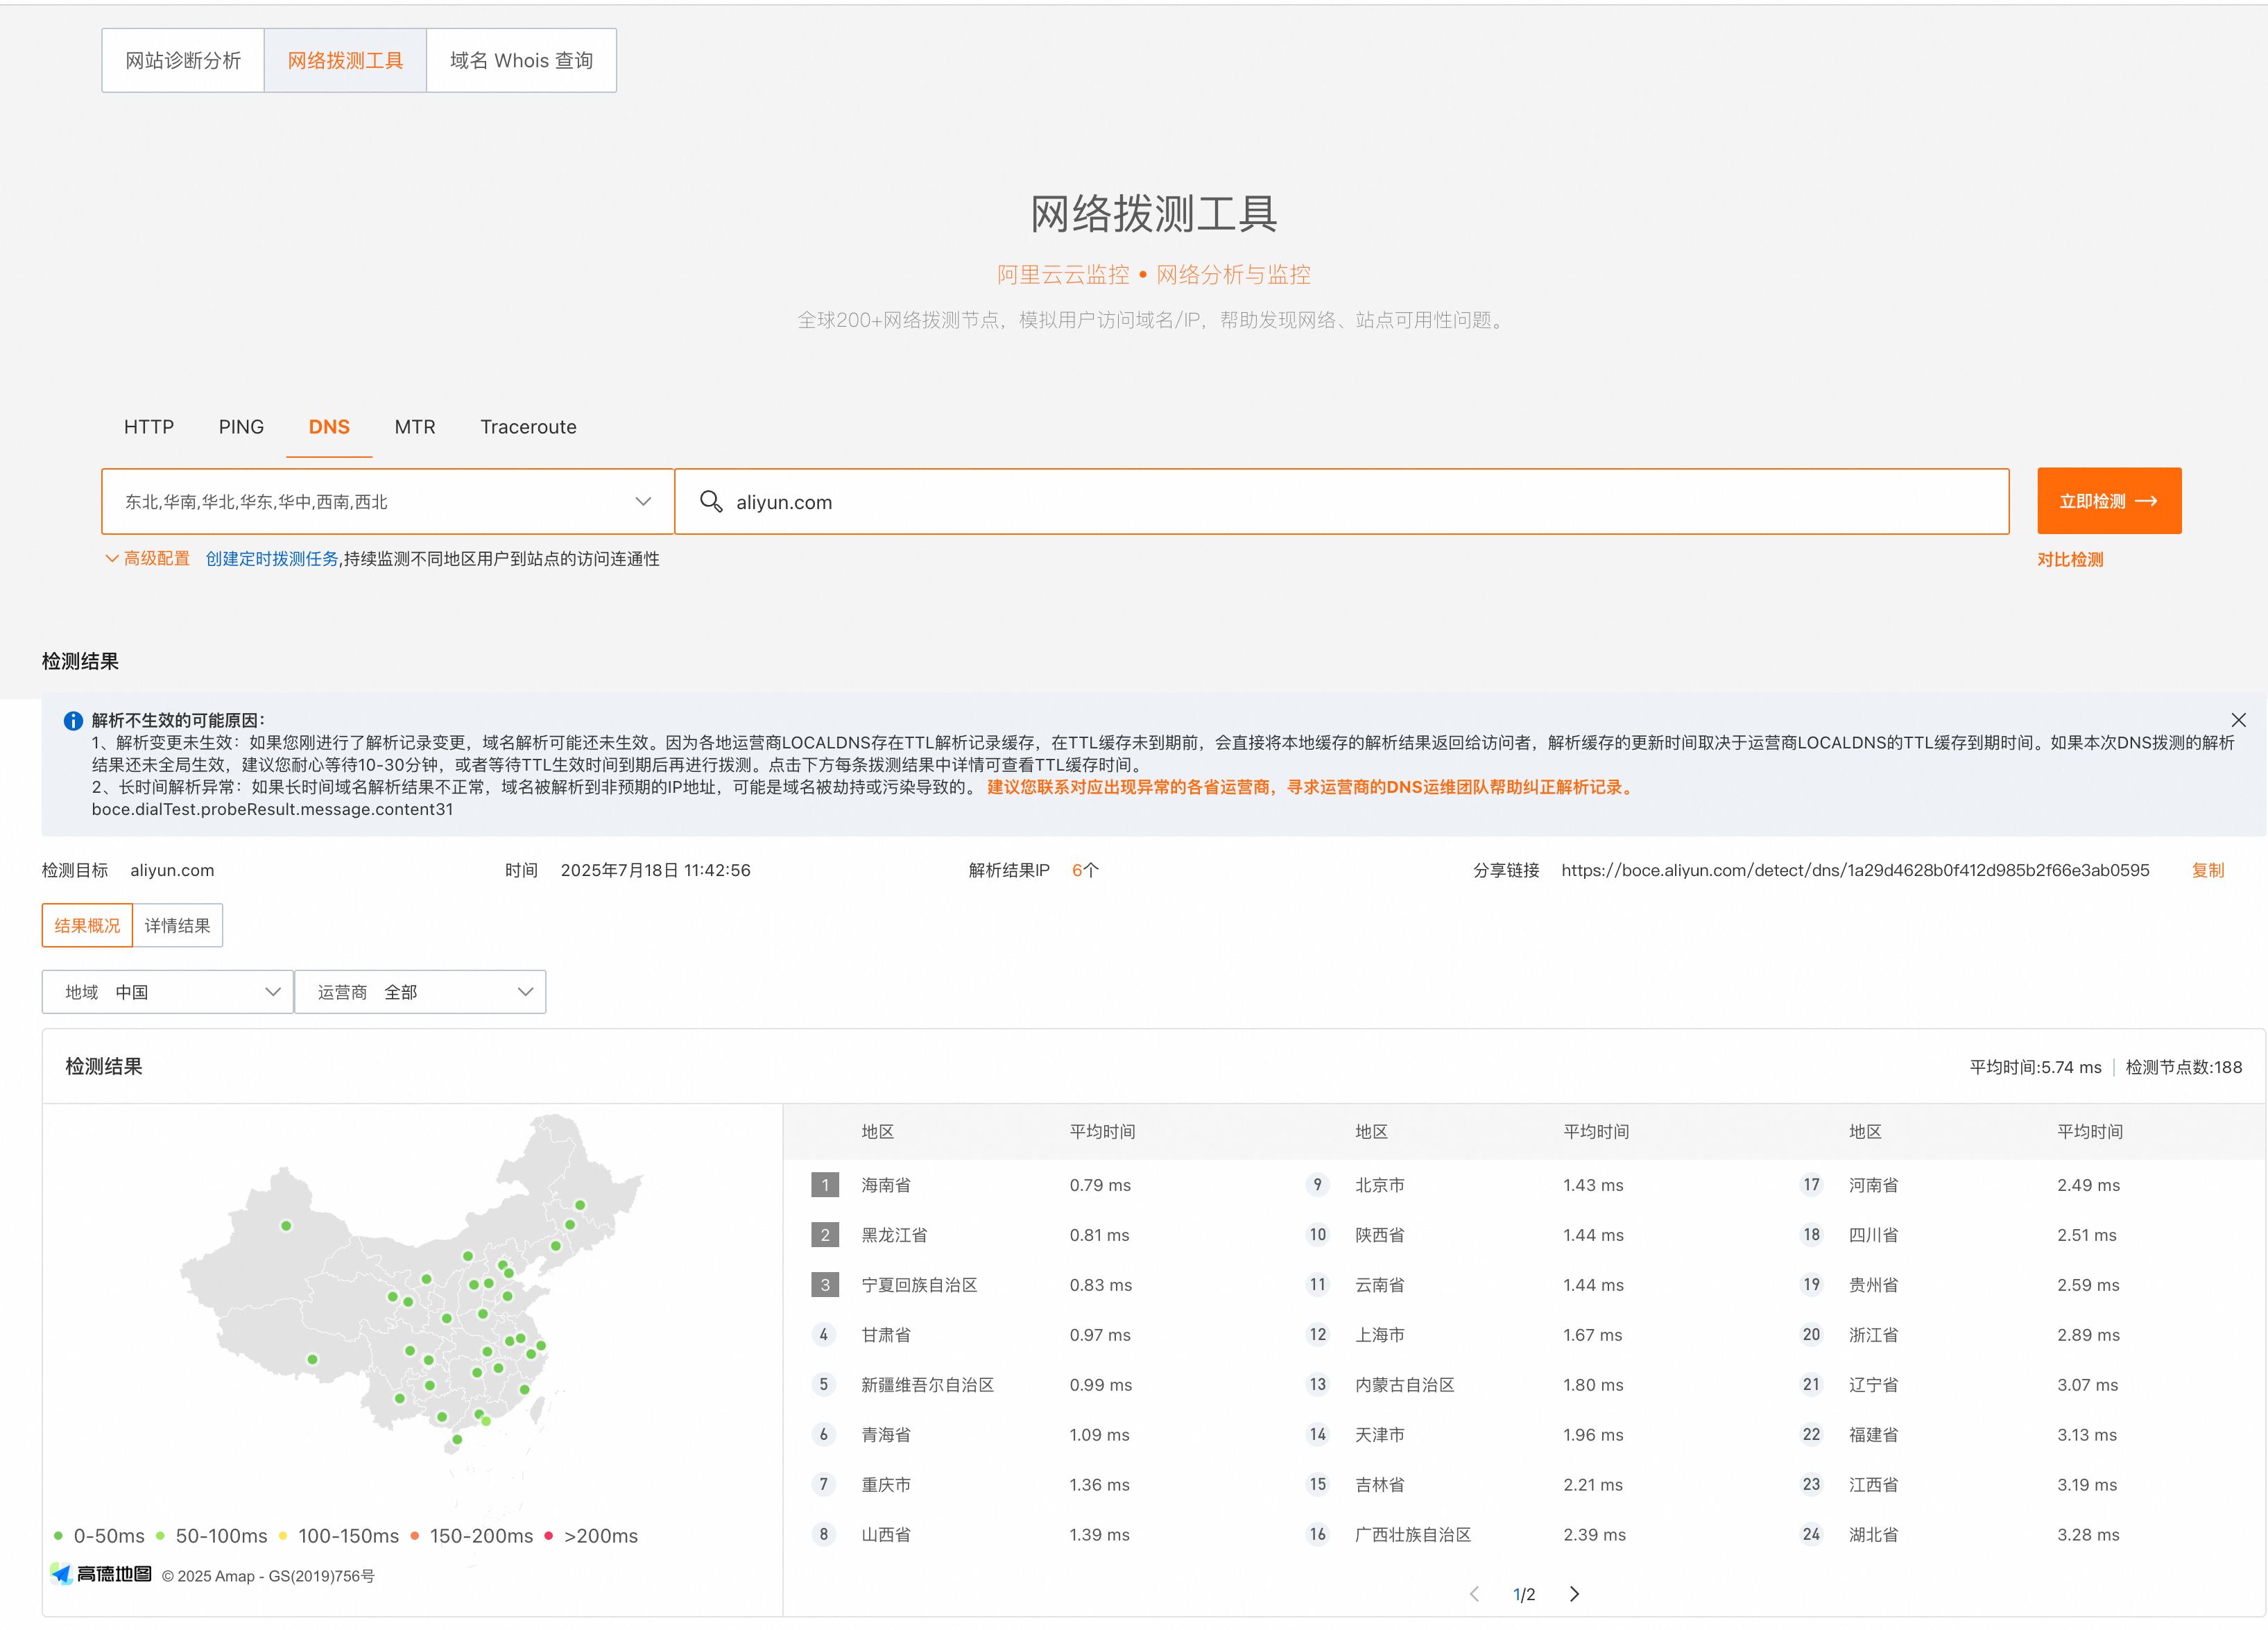This screenshot has height=1630, width=2268.
Task: Toggle the 0-50ms legend item
Action: 99,1535
